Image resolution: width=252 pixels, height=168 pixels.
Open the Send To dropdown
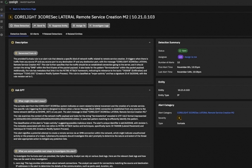click(x=38, y=26)
